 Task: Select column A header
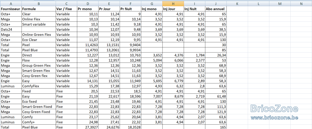click(11, 4)
